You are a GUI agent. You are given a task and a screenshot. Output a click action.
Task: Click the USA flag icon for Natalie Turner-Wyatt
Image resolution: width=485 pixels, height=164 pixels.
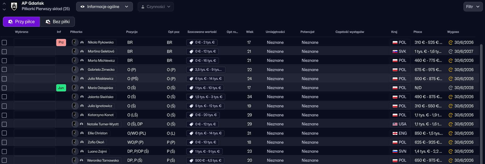[x=395, y=124]
